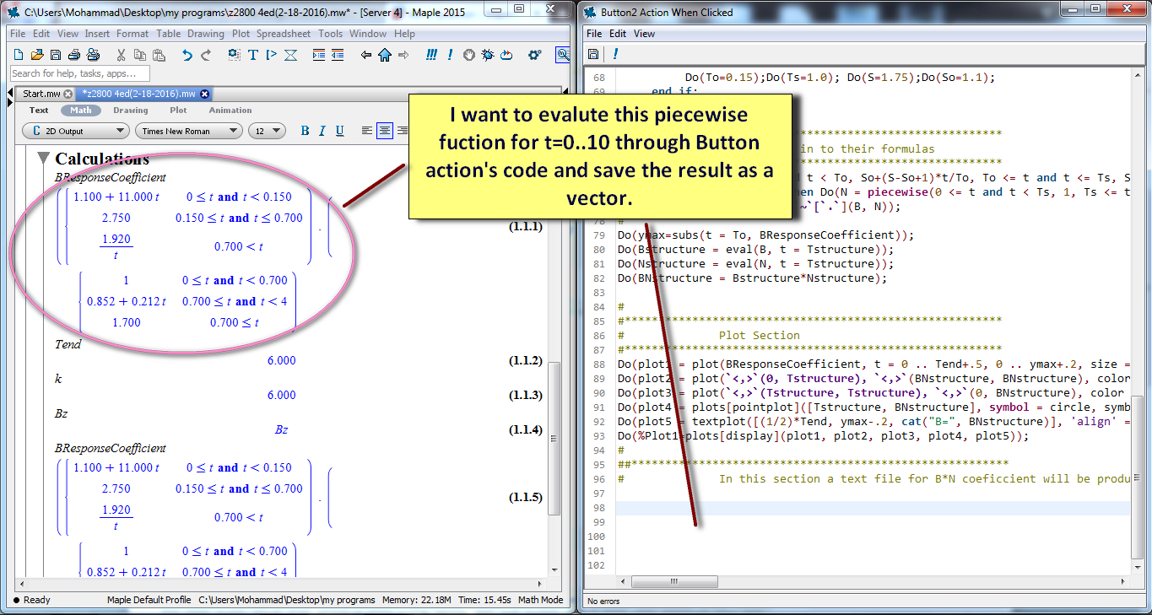Save code in Button2 Action window
The height and width of the screenshot is (615, 1152).
click(593, 54)
